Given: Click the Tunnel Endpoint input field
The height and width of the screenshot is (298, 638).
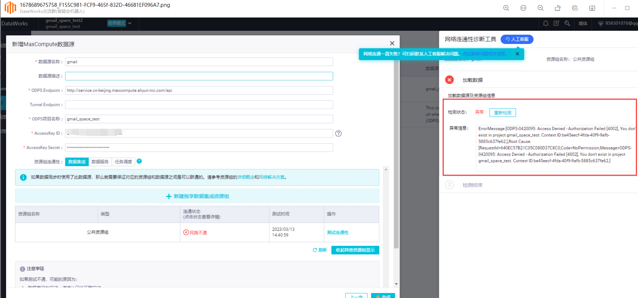Looking at the screenshot, I should 199,105.
